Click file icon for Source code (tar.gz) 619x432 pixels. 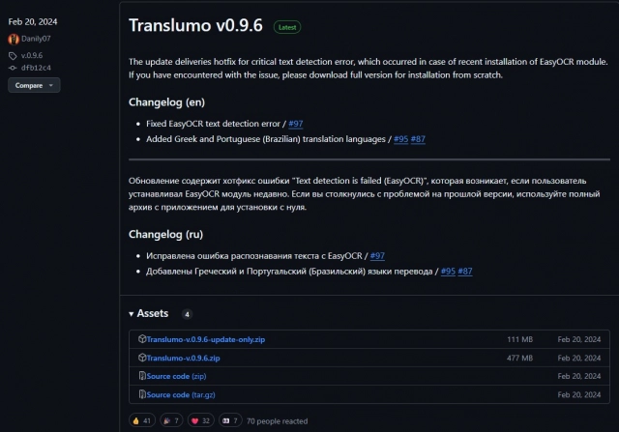coord(142,394)
